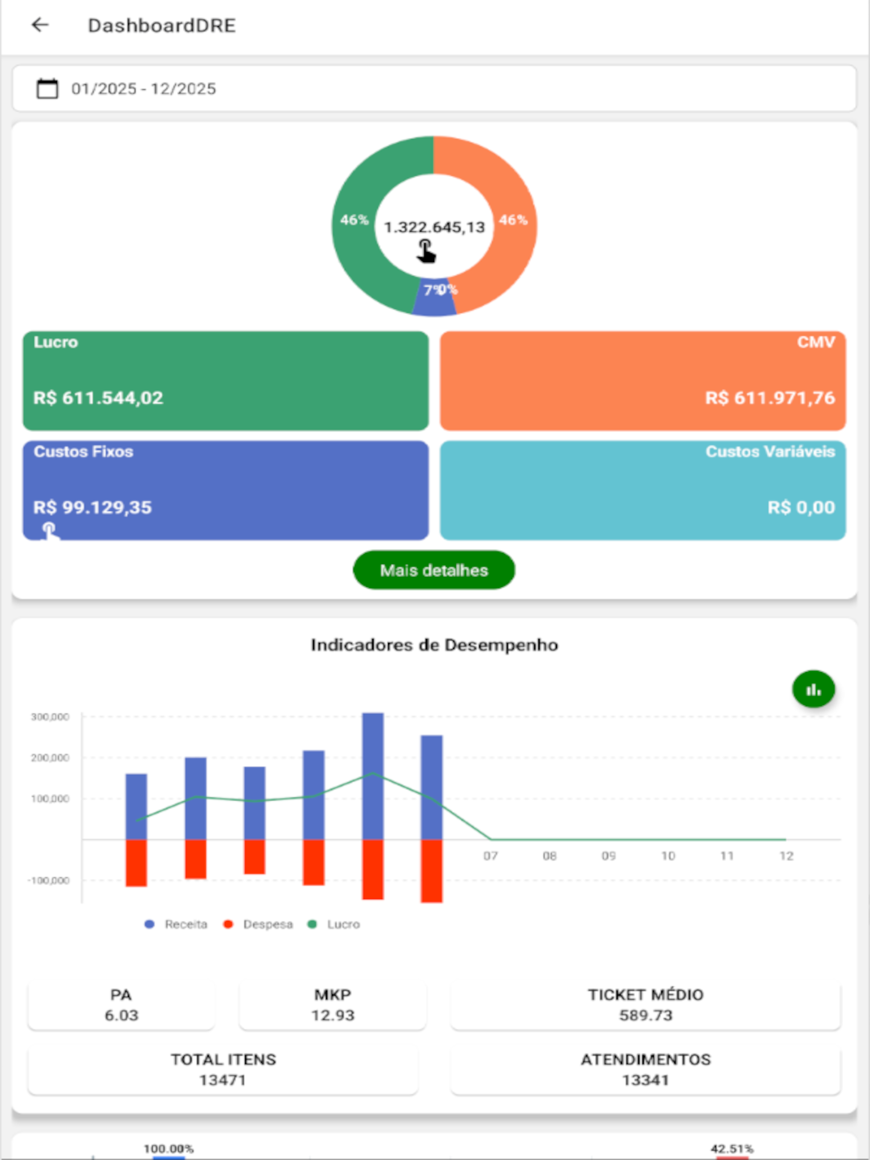This screenshot has height=1160, width=870.
Task: Toggle the Despesa legend entry
Action: point(257,924)
